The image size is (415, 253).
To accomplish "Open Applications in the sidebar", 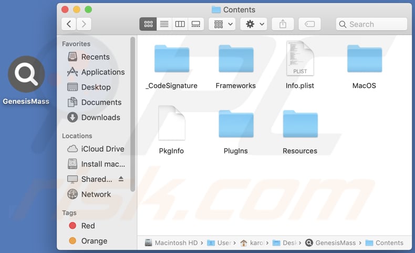I will click(96, 72).
